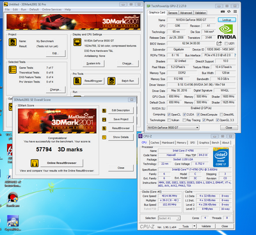Click the BIOS share/export icon in GPU-Z
The width and height of the screenshot is (256, 235).
(219, 44)
